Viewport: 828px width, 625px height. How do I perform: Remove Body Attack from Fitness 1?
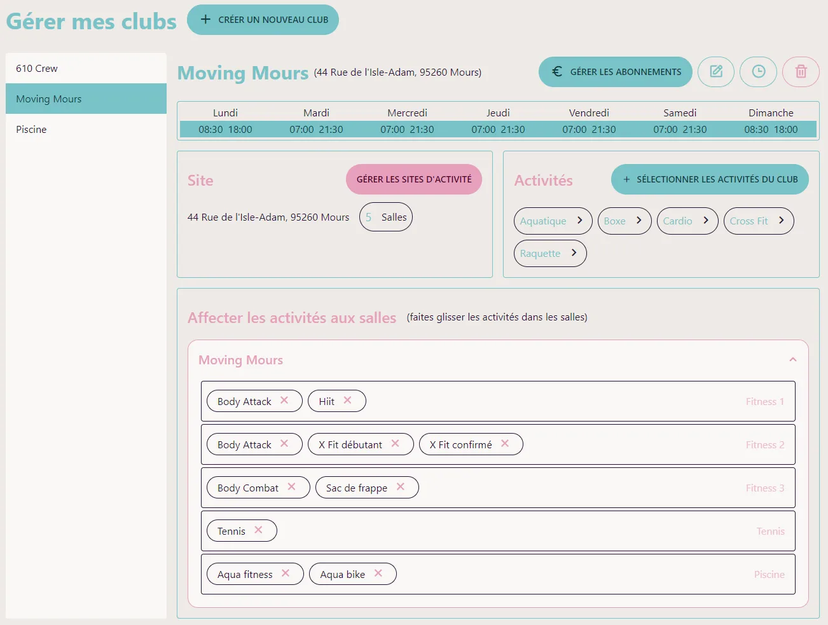[x=284, y=401]
